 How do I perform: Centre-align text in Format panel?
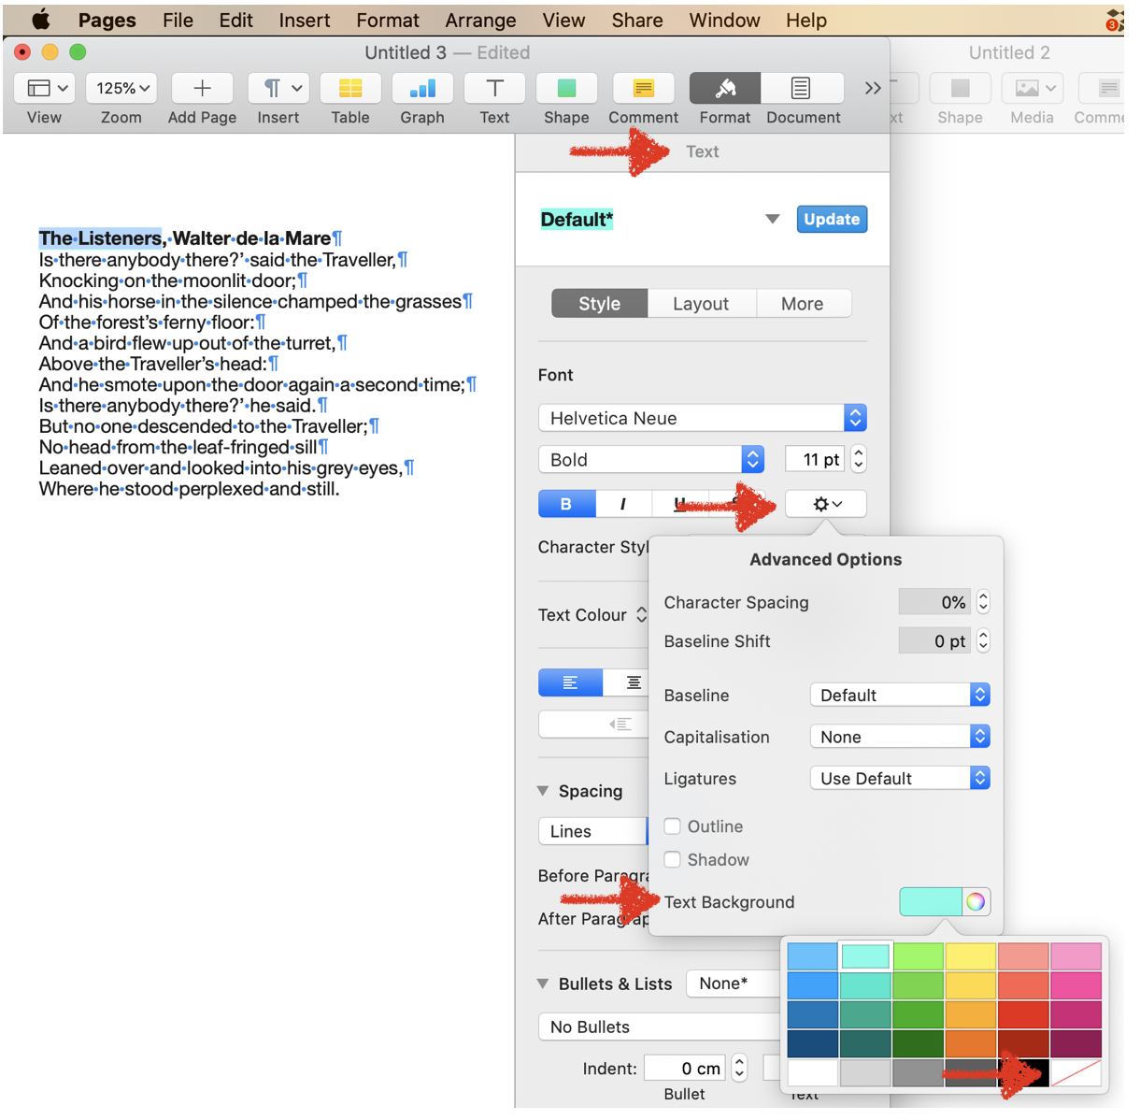633,682
